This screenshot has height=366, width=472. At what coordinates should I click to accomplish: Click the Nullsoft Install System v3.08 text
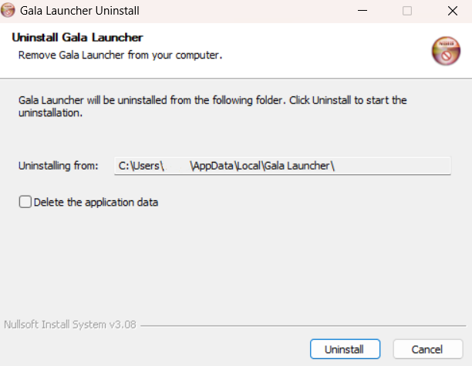(70, 325)
